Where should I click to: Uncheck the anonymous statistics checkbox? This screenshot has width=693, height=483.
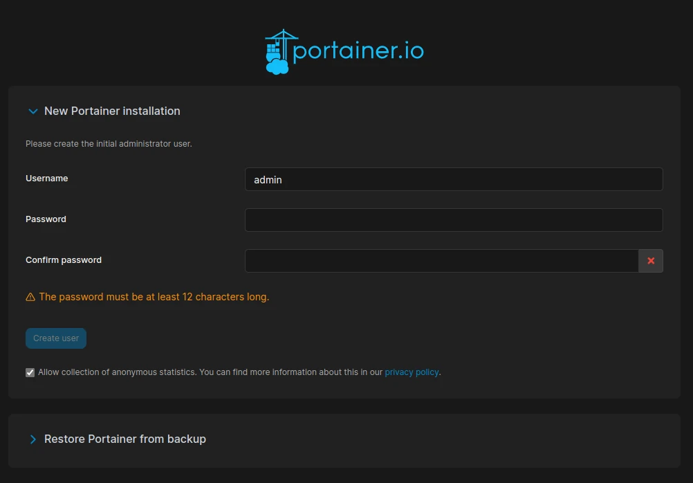(x=30, y=372)
